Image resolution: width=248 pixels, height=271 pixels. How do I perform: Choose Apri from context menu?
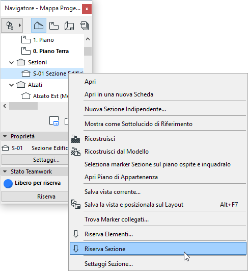click(x=158, y=82)
